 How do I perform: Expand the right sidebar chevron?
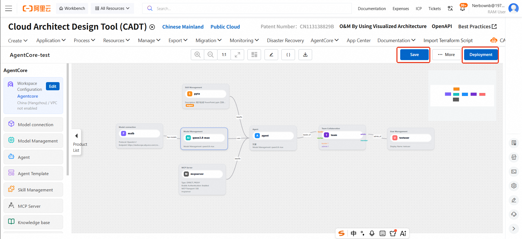(514, 229)
